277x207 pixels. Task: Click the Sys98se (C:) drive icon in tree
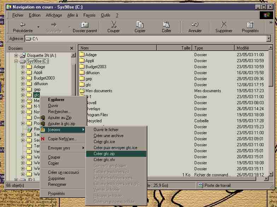tap(23, 61)
